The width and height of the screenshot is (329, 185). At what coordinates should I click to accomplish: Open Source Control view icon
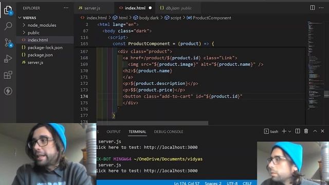pos(8,43)
